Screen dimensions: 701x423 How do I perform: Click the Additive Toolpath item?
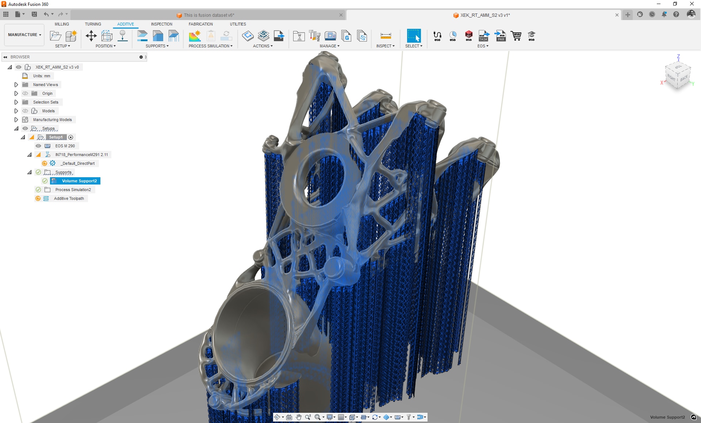(x=70, y=198)
